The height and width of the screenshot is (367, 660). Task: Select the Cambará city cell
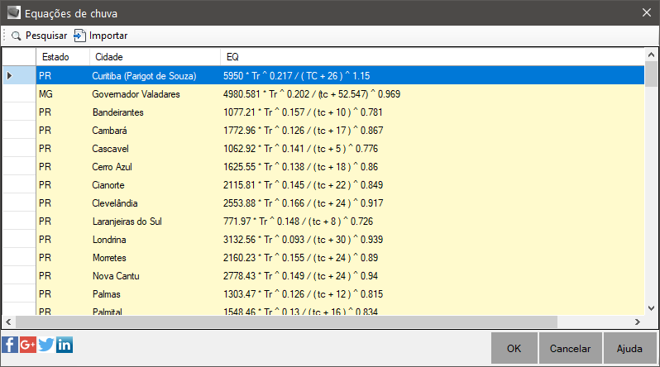(x=155, y=130)
